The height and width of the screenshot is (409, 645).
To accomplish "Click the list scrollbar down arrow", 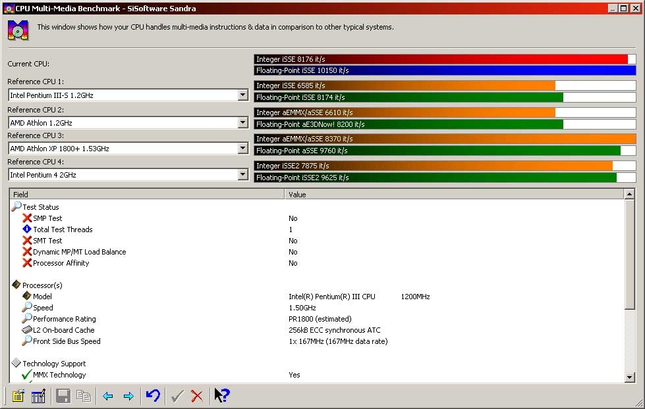I will [x=629, y=377].
